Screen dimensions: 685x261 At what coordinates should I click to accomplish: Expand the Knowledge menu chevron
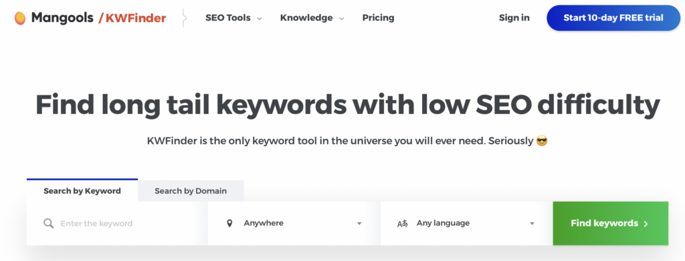[x=342, y=18]
